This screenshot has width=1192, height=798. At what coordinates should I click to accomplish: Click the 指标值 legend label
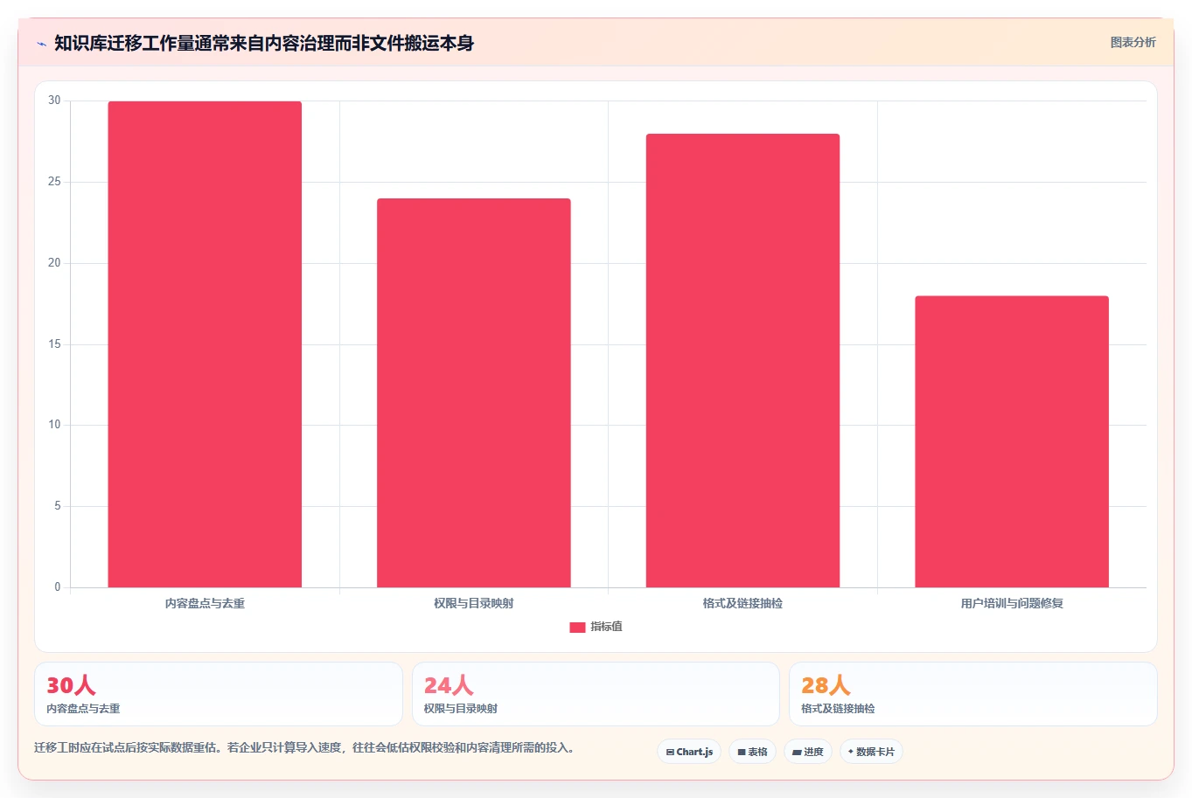606,627
